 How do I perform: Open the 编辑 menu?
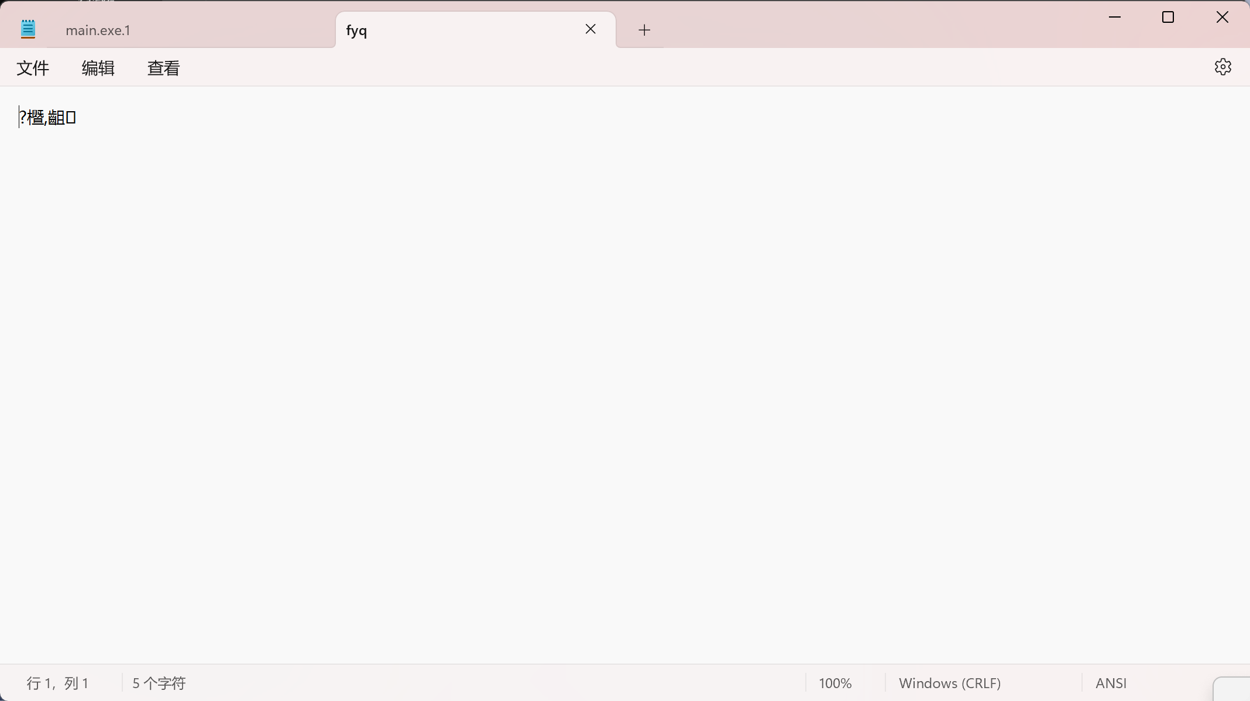tap(98, 68)
